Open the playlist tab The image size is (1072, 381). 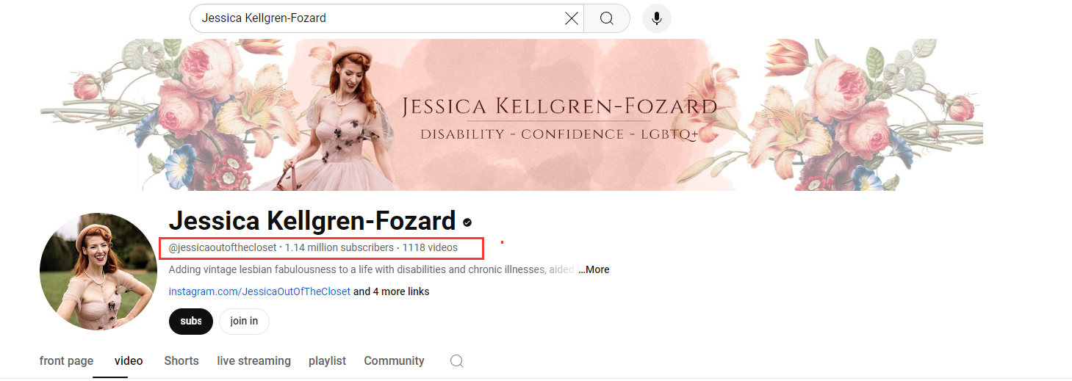[327, 361]
